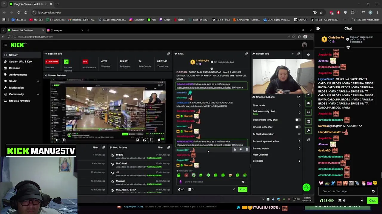The width and height of the screenshot is (382, 214).
Task: Select Stream in dashboard sidebar
Action: click(x=21, y=55)
